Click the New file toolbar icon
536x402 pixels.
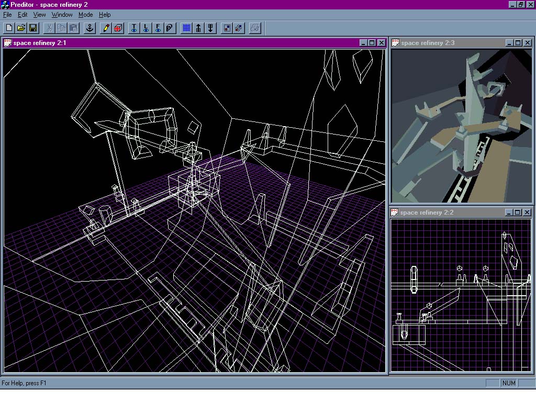point(9,28)
